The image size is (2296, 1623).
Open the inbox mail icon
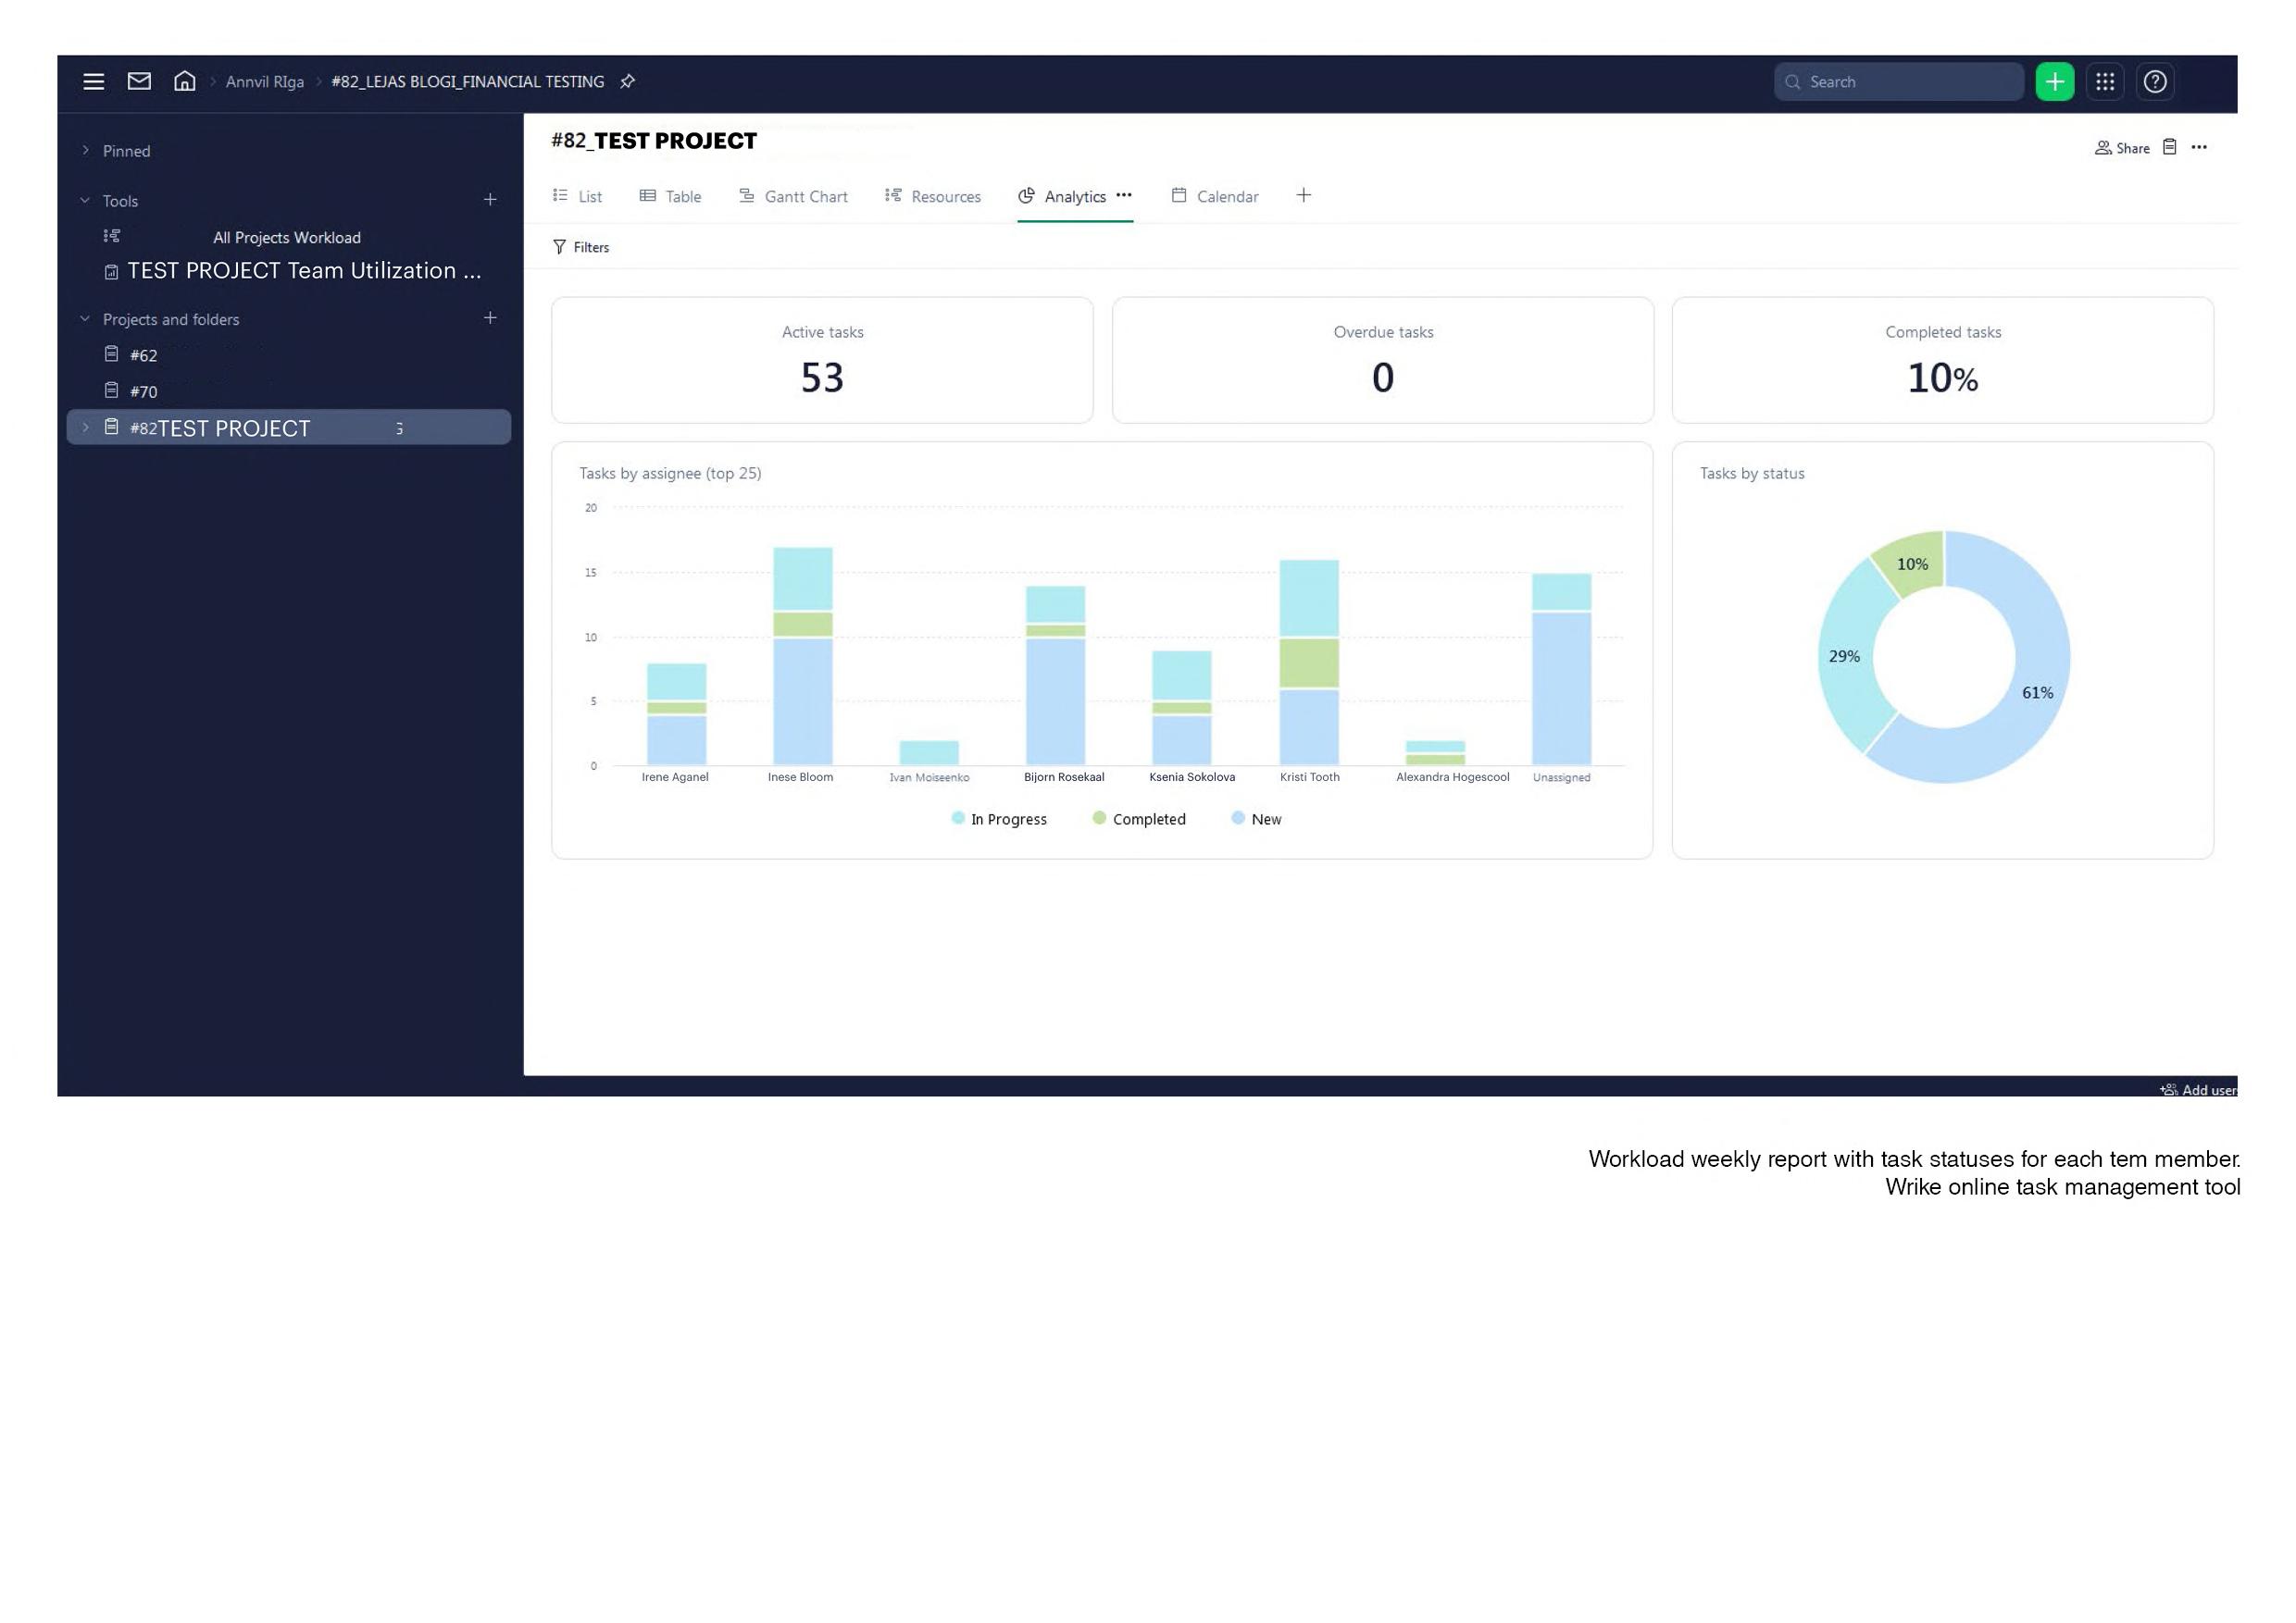coord(139,81)
